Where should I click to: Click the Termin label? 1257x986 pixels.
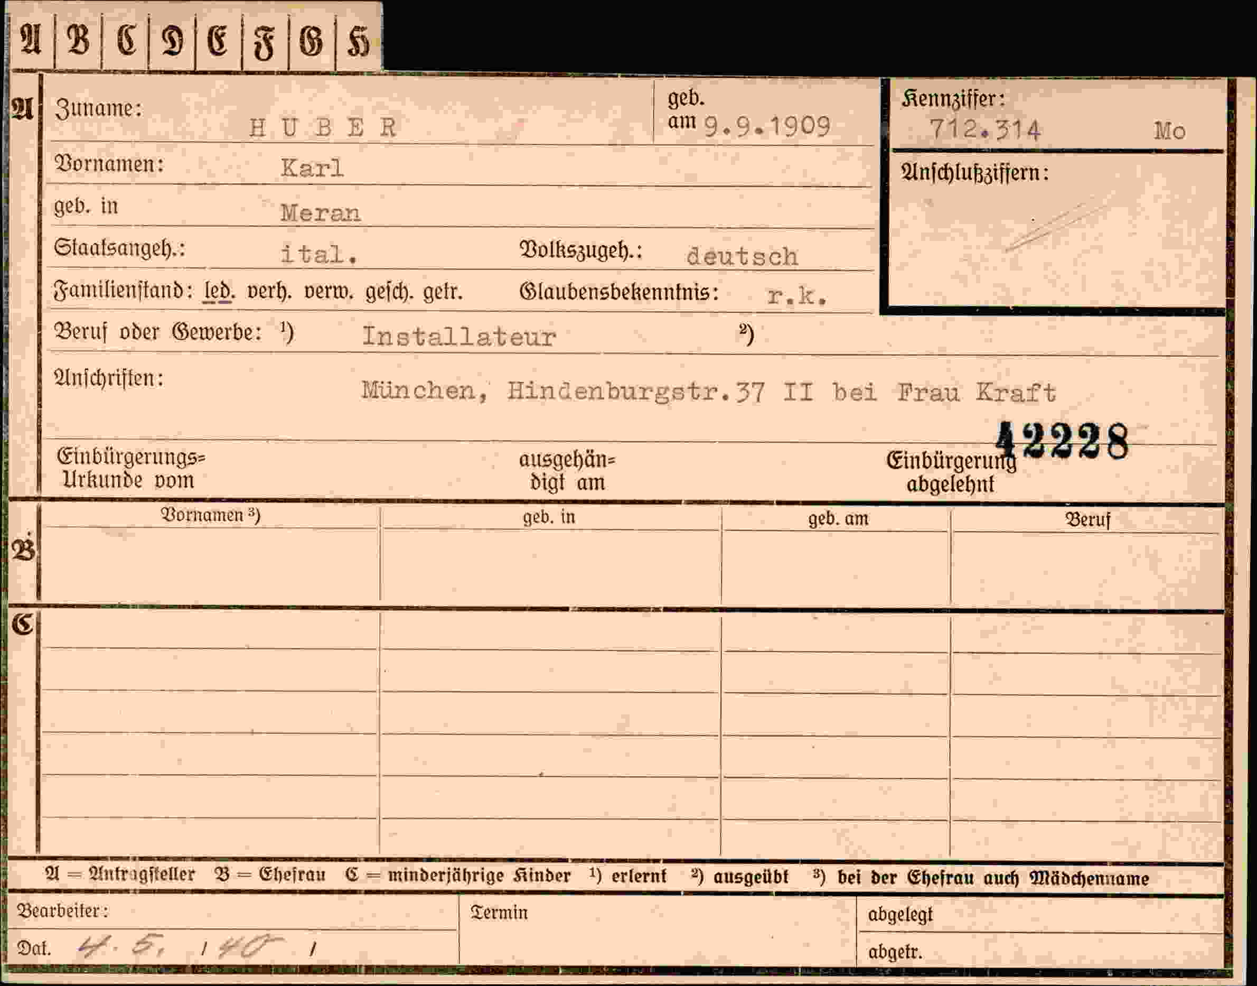tap(499, 913)
